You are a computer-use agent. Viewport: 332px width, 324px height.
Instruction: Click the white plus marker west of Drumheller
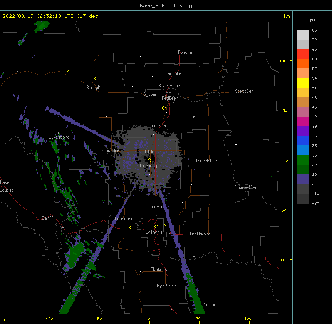[x=236, y=144]
